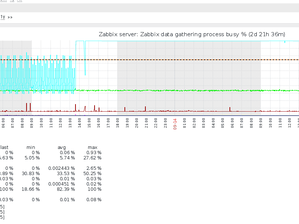The height and width of the screenshot is (224, 299).
Task: Click the 33.53 % avg value
Action: 66,174
